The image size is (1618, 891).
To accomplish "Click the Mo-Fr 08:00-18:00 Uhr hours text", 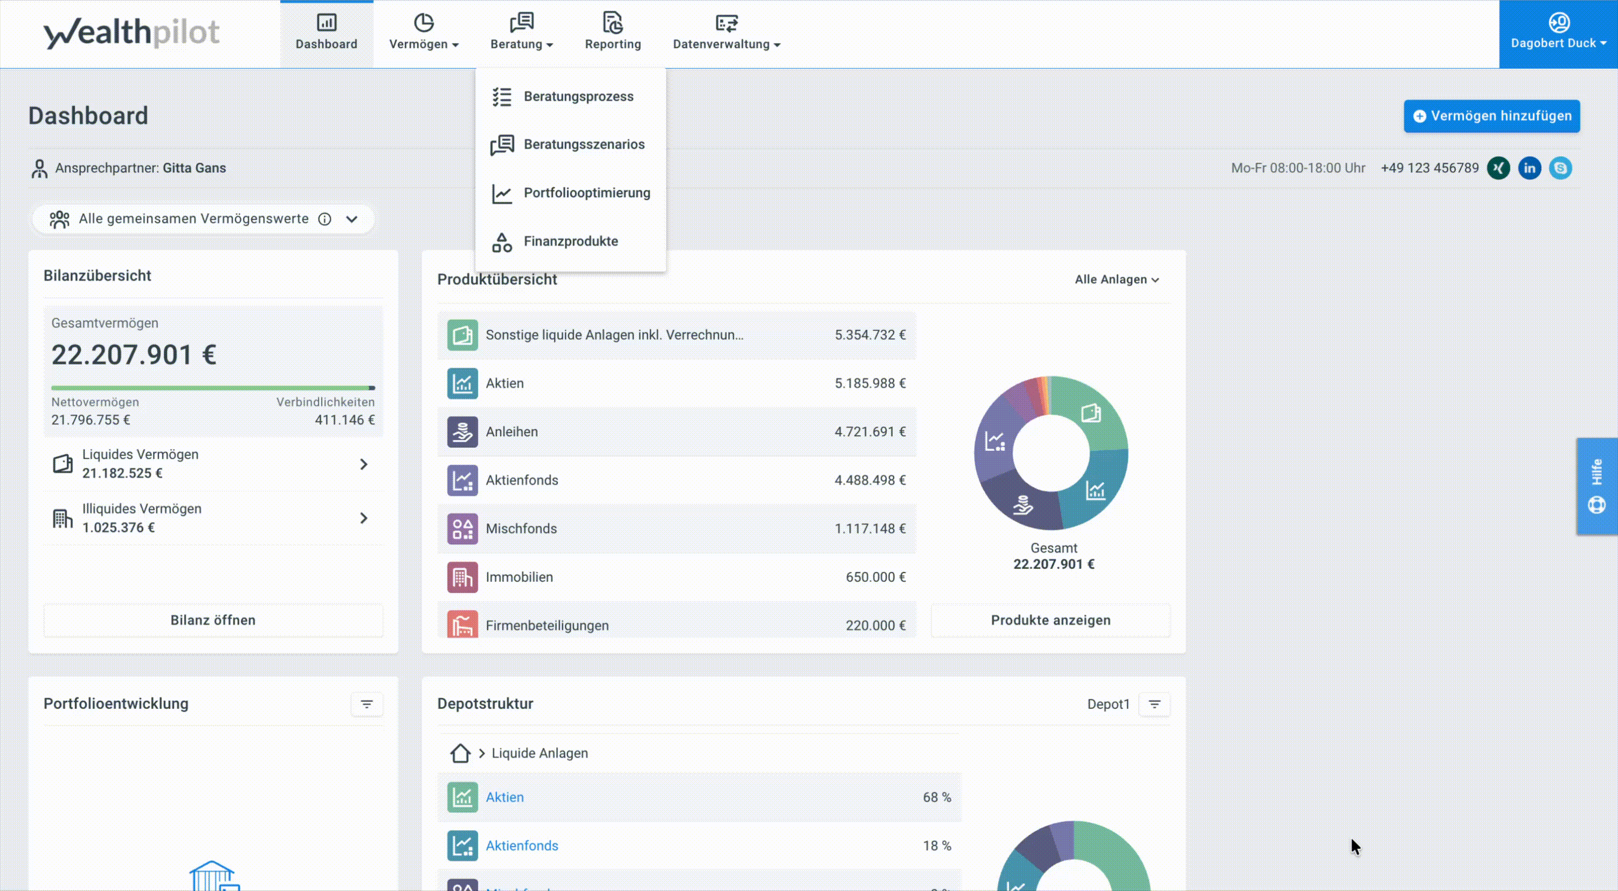I will pos(1298,168).
